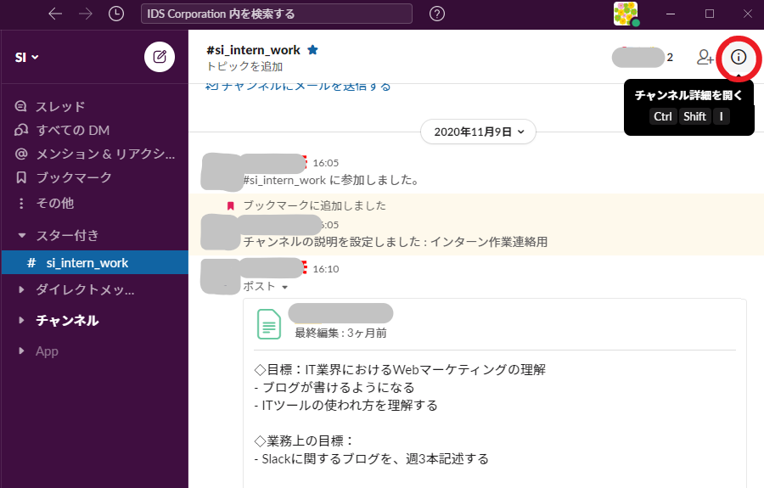This screenshot has width=764, height=488.
Task: Click the red bookmark icon on message
Action: coord(231,205)
